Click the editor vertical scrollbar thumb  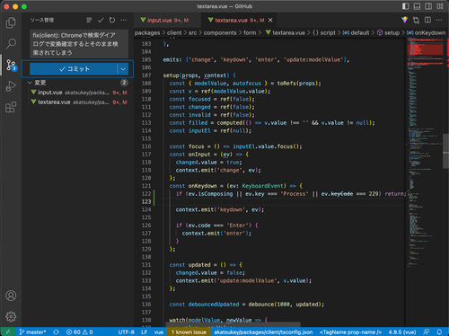pos(445,151)
